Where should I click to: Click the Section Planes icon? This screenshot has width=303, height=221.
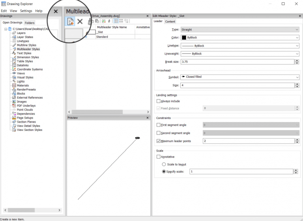[x=14, y=122]
